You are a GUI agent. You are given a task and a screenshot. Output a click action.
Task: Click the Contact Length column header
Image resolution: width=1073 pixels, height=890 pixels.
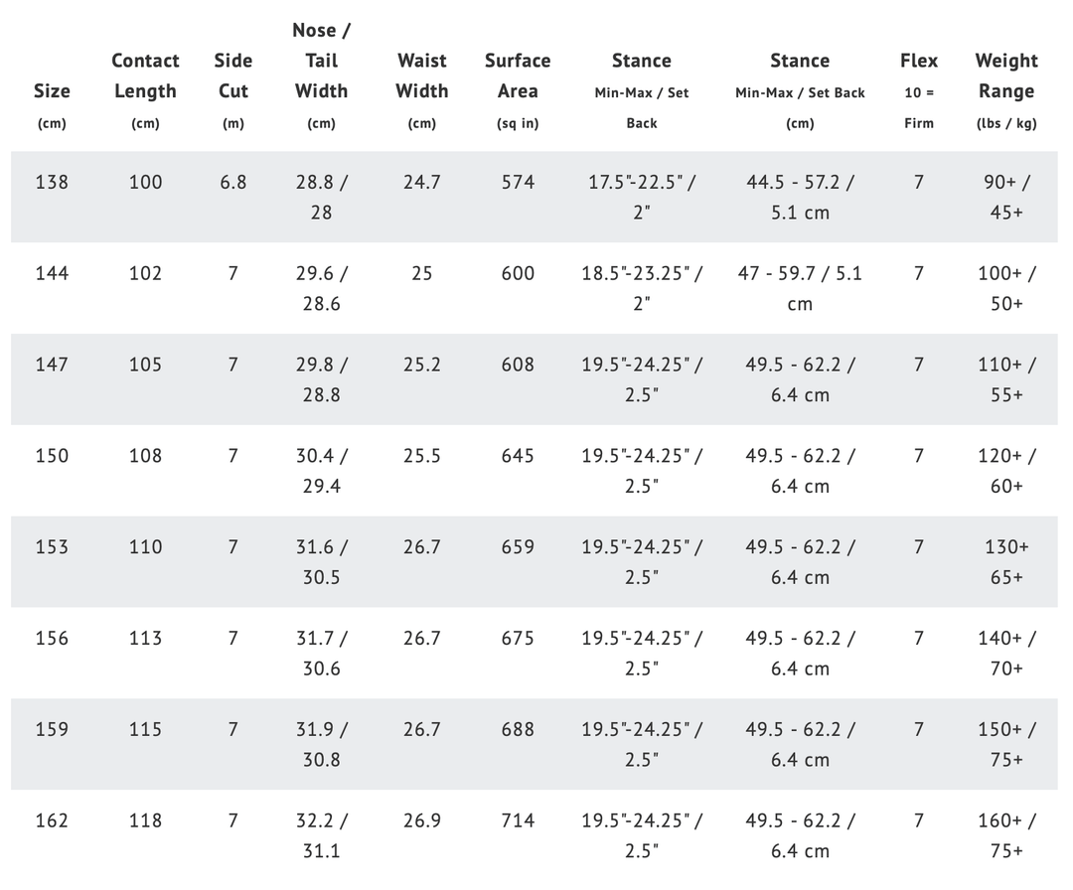point(145,76)
